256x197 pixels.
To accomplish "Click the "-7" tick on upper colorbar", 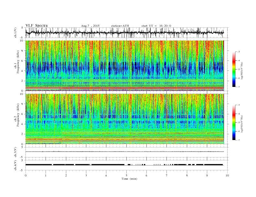I will (x=239, y=87).
